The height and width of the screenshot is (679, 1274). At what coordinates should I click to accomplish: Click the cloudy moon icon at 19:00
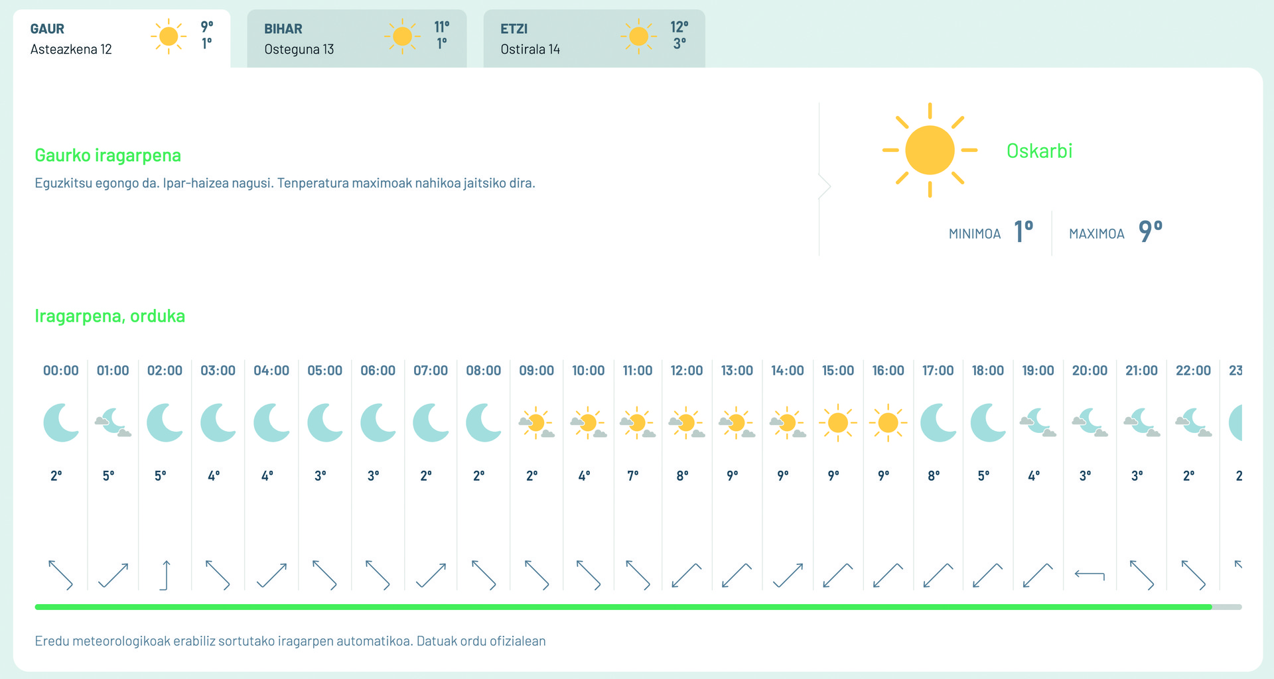(x=1038, y=422)
